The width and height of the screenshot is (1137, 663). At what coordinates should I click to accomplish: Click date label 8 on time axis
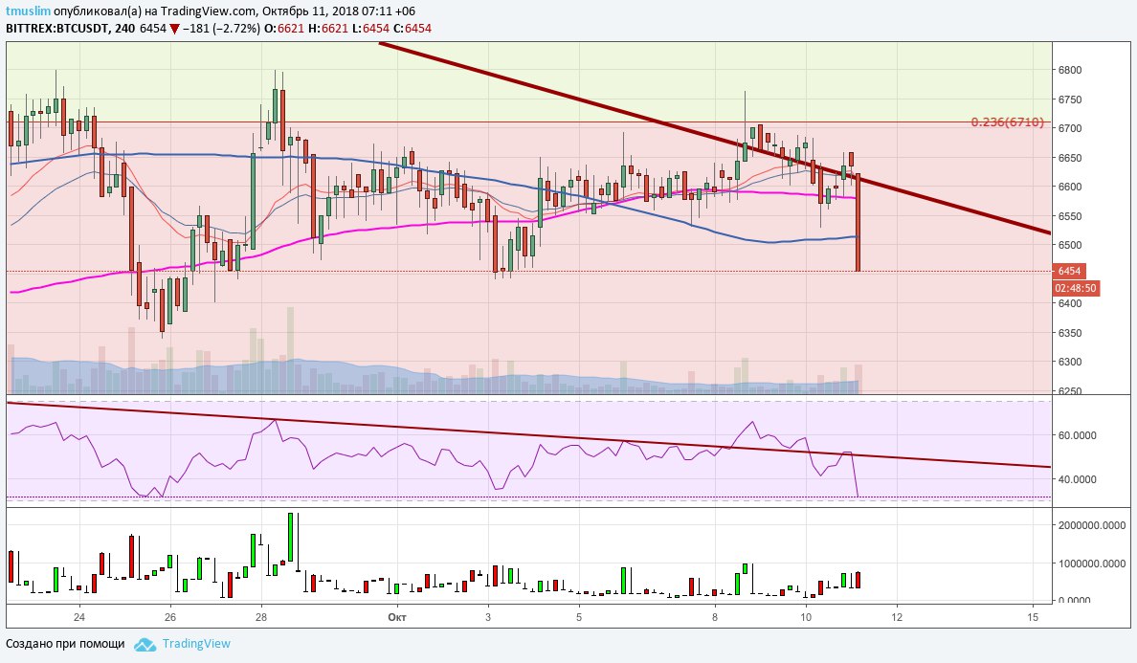tap(715, 617)
